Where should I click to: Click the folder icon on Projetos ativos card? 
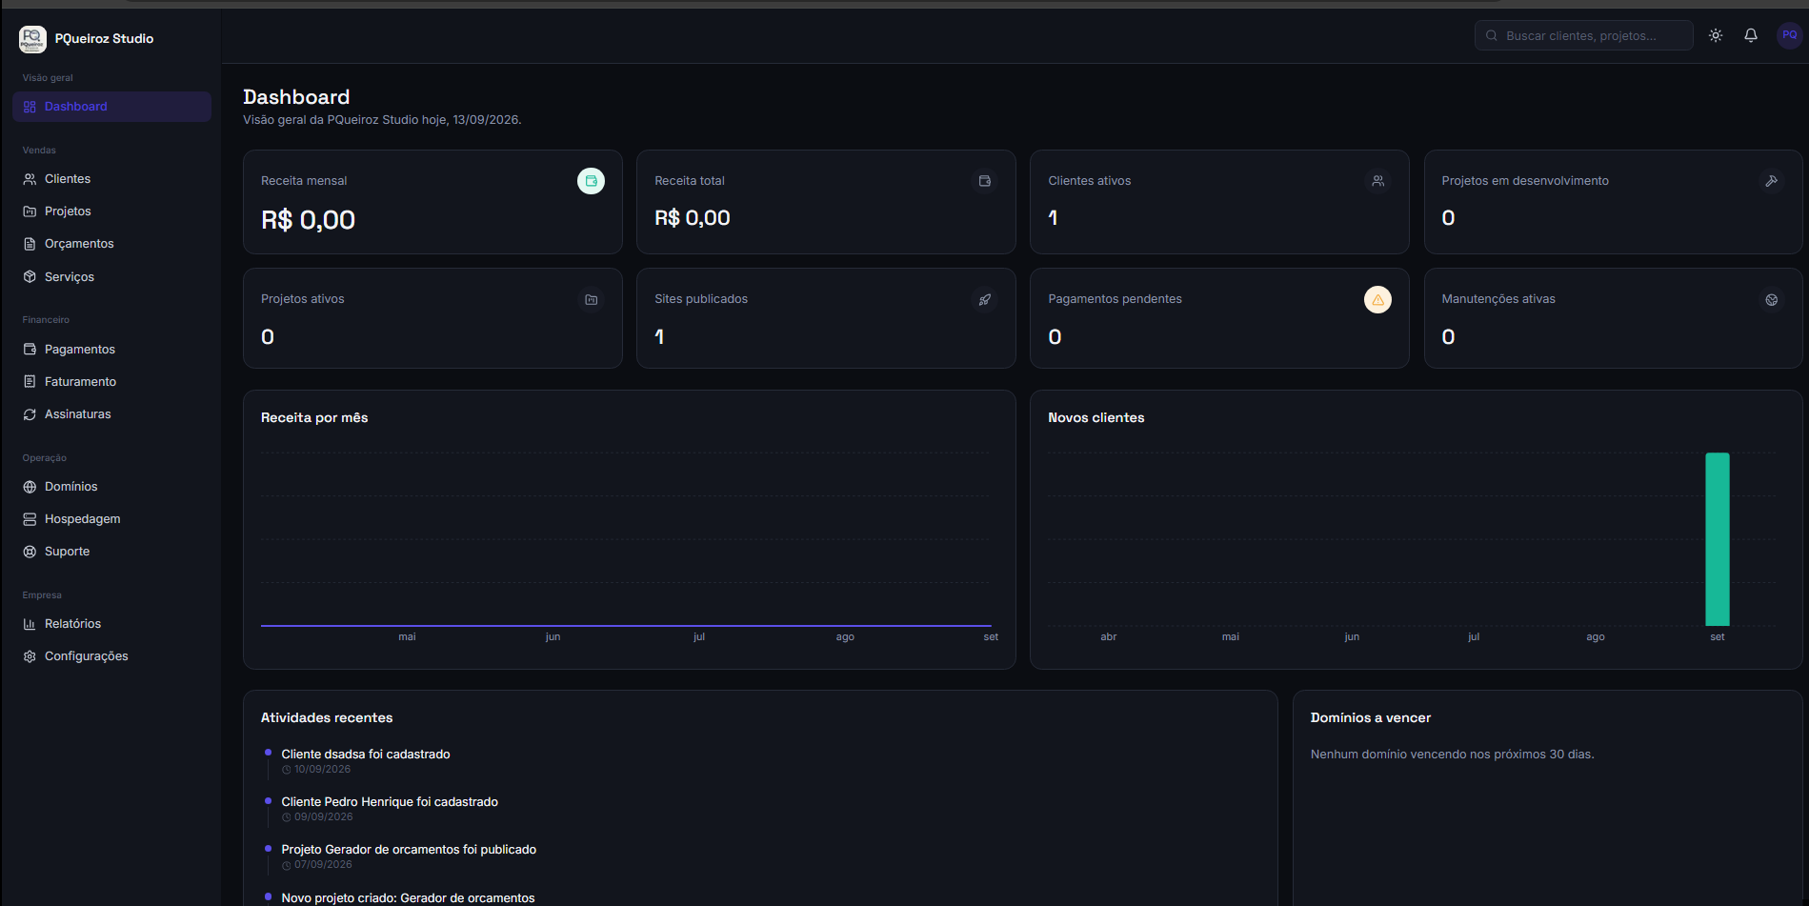click(x=591, y=300)
